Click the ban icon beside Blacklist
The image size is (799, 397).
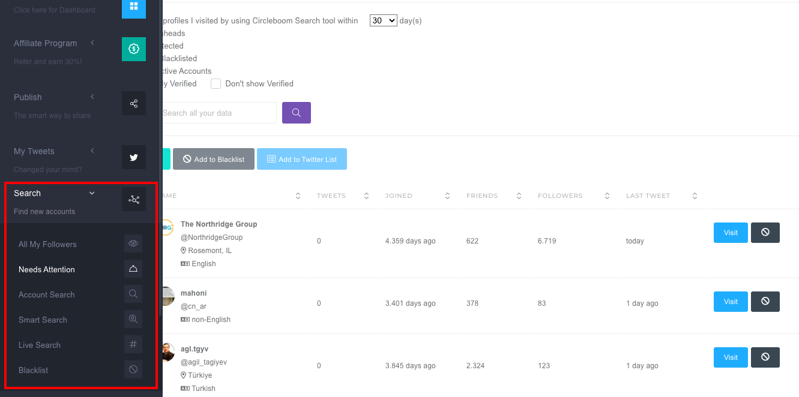tap(133, 369)
